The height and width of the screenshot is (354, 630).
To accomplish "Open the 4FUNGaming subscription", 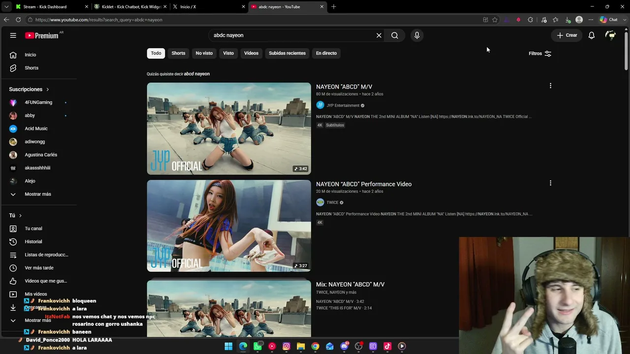I will (x=38, y=102).
